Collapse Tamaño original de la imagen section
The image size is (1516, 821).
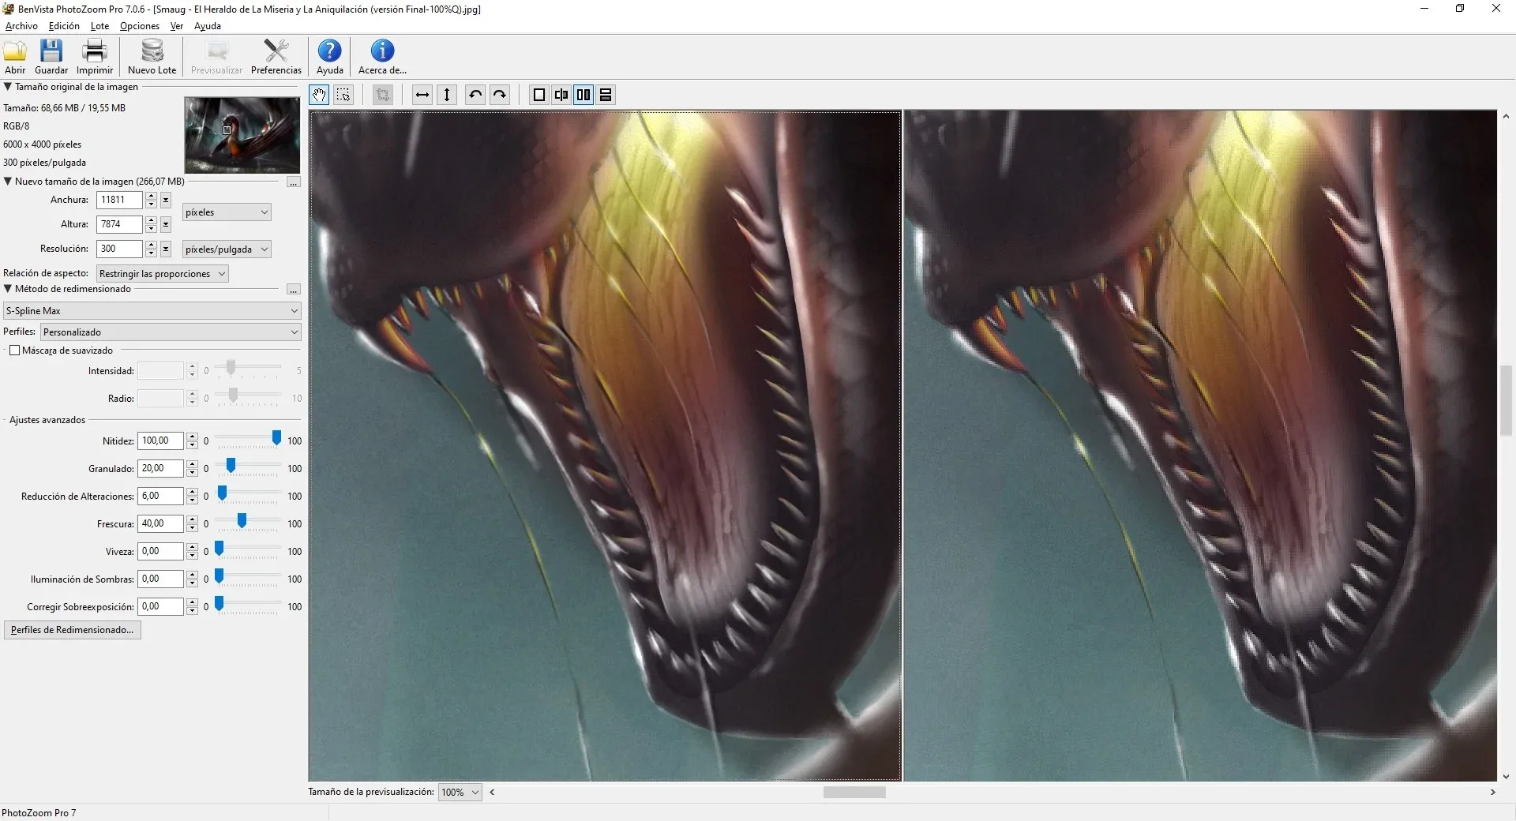pyautogui.click(x=8, y=87)
